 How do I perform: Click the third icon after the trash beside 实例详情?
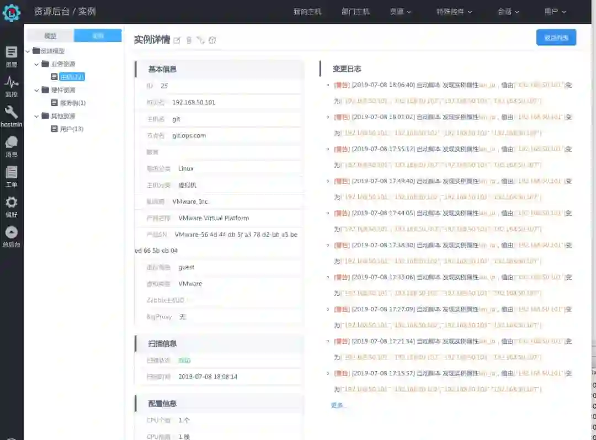[201, 40]
